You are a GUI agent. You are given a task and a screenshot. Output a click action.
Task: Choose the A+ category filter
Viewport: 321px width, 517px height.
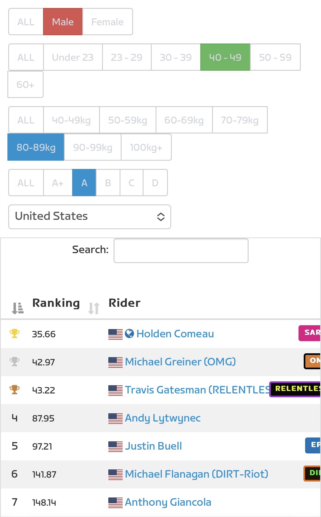pos(58,183)
